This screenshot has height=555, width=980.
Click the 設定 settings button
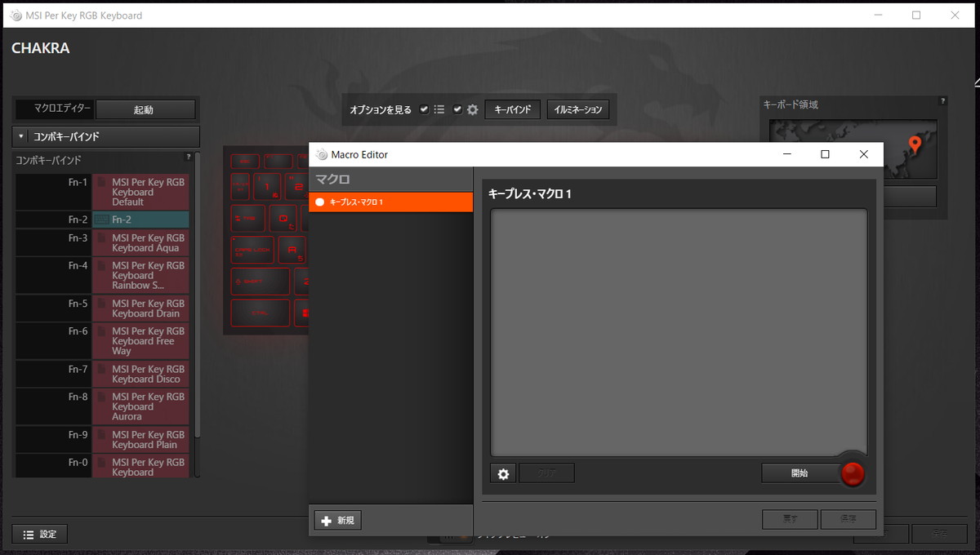tap(39, 535)
